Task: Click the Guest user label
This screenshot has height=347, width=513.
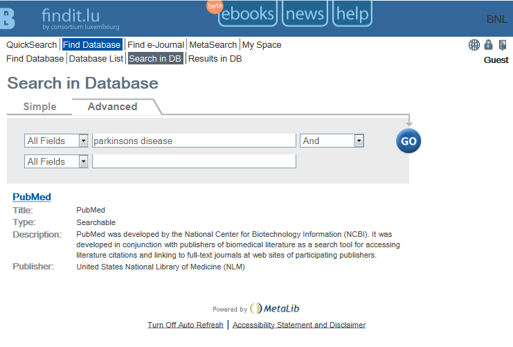Action: 496,60
